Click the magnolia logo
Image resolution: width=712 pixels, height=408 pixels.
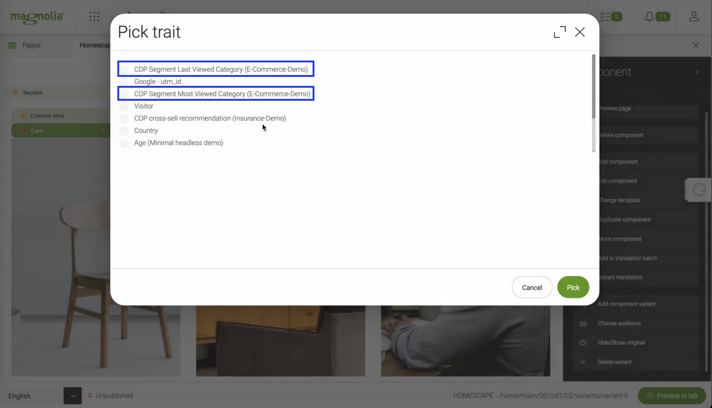(38, 17)
